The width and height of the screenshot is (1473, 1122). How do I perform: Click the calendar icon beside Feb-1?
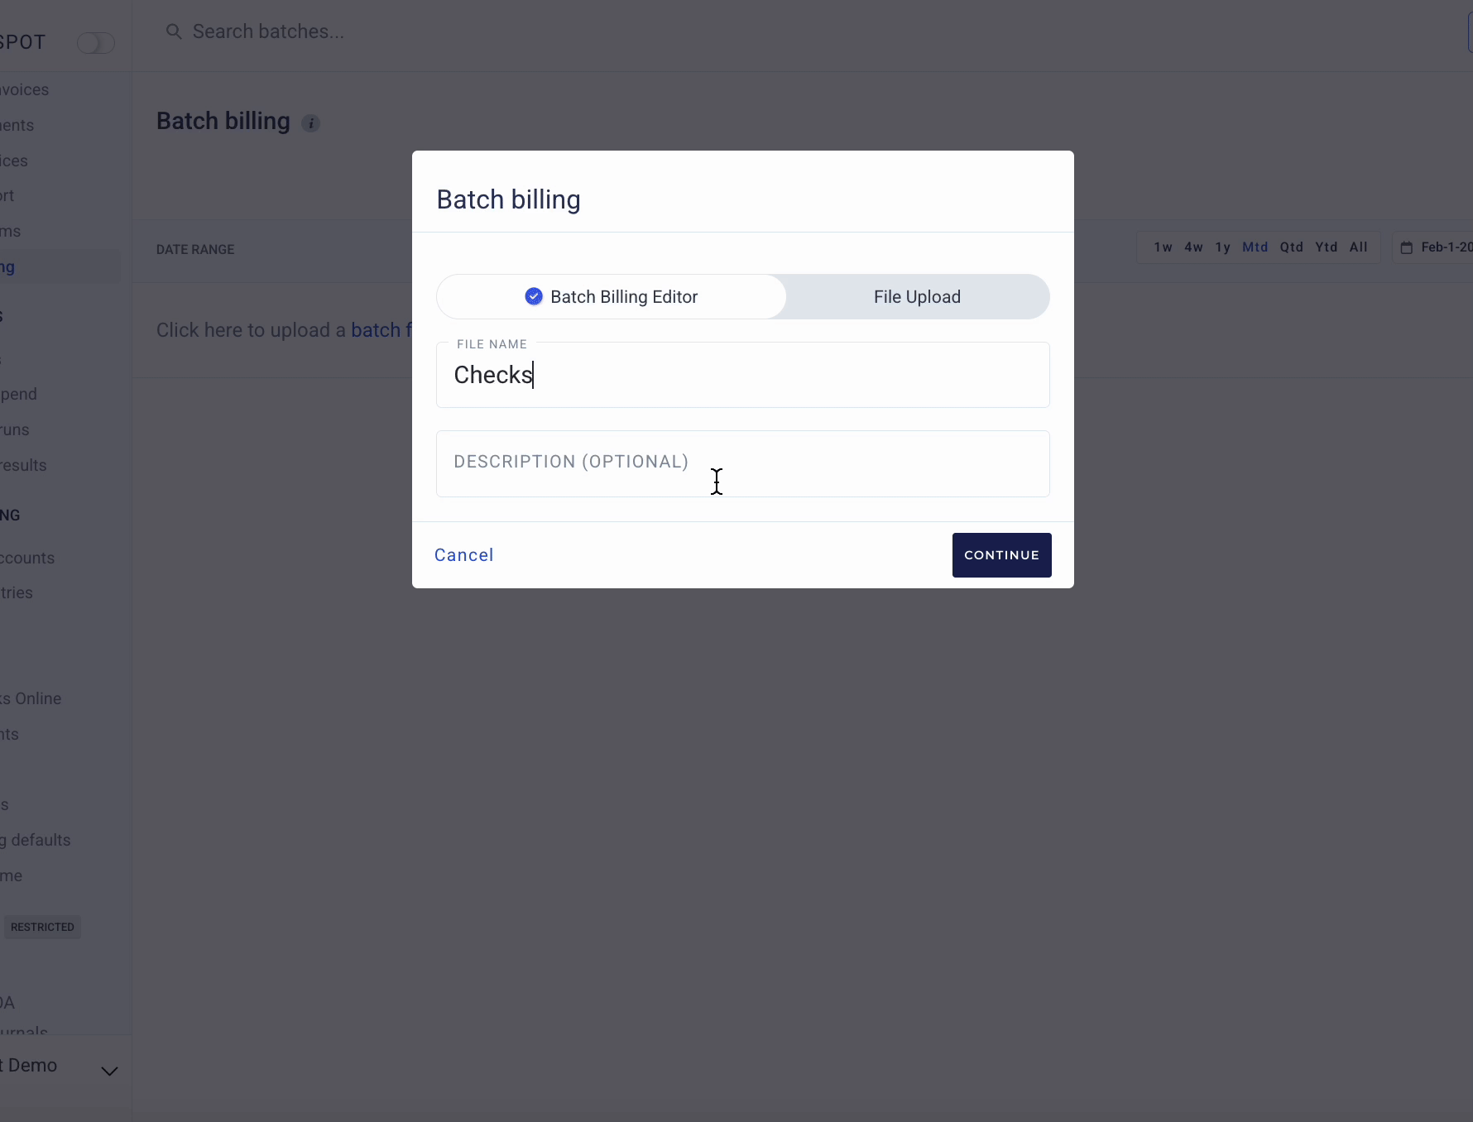pyautogui.click(x=1406, y=247)
